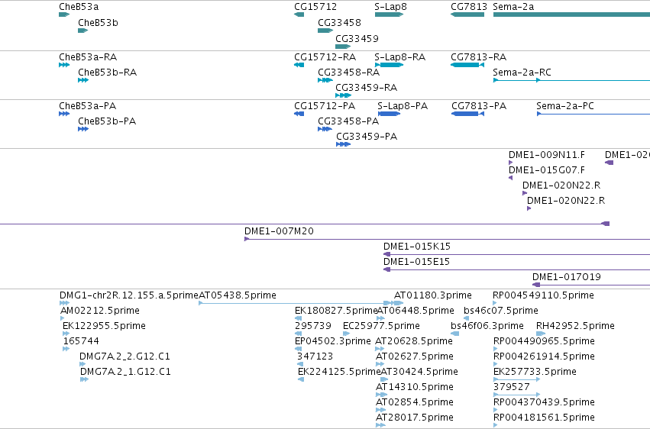Select the DMG7A.2_2.G12.C1 EST
Image resolution: width=650 pixels, height=429 pixels.
pos(82,364)
